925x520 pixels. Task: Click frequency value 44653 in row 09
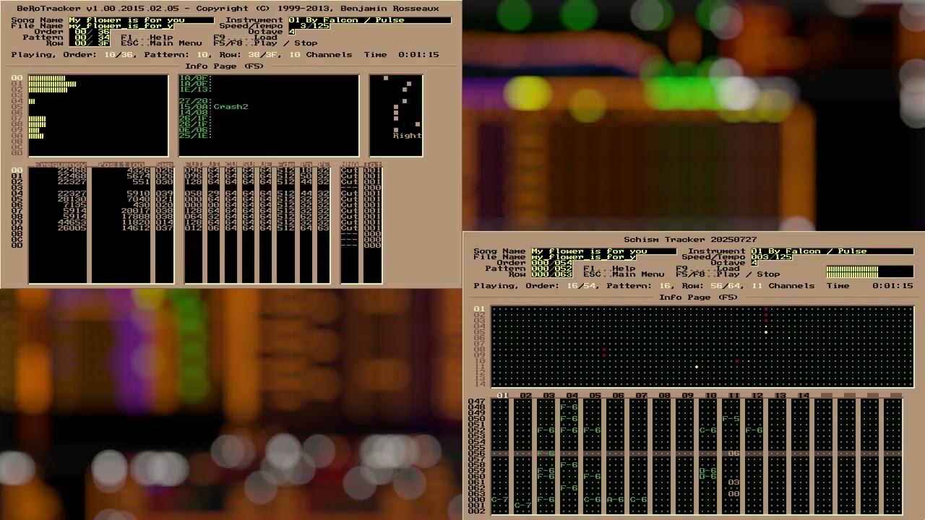point(72,222)
